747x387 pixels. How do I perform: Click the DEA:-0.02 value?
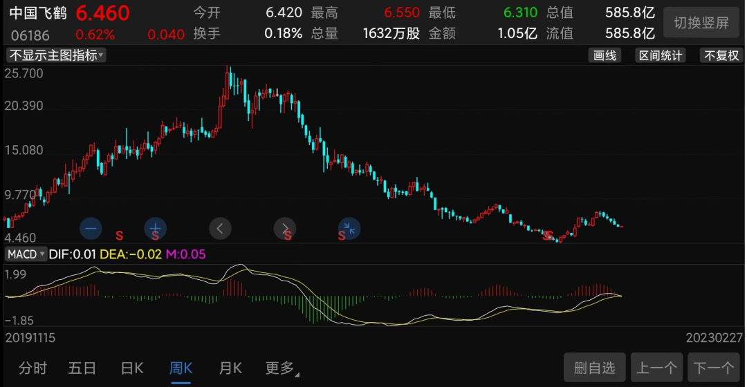pos(131,254)
